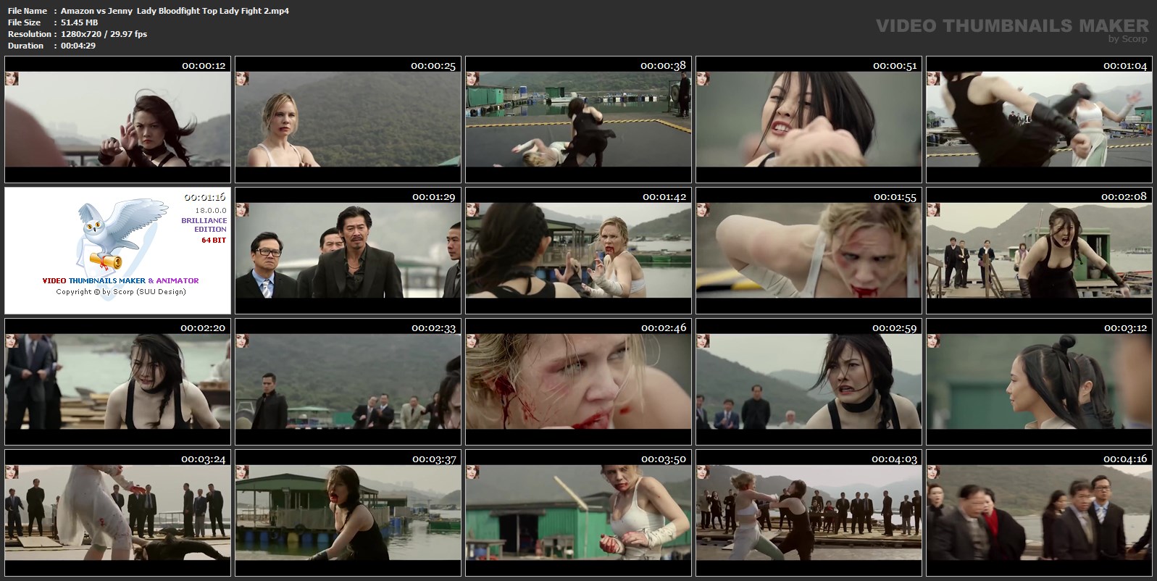The height and width of the screenshot is (581, 1157).
Task: Click the avatar icon in the 00:03:24 frame
Action: tap(12, 472)
